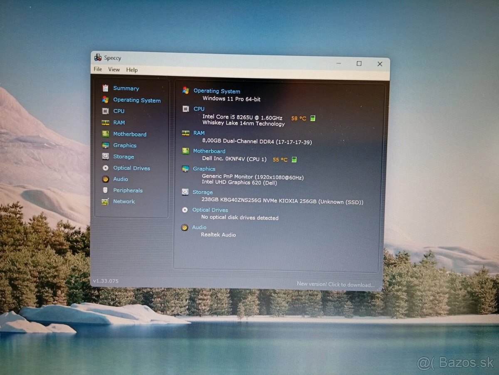Click the Operating System Windows flag sidebar icon
The image size is (499, 375).
click(106, 100)
